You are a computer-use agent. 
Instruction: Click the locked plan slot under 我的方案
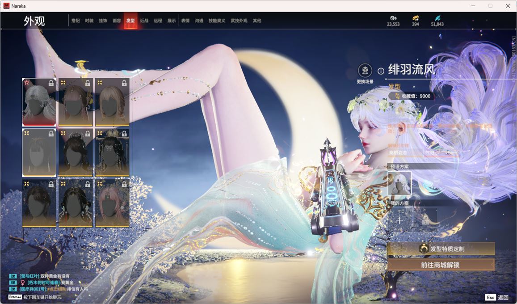pyautogui.click(x=425, y=220)
